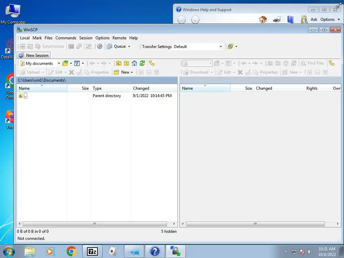The image size is (344, 258).
Task: Go to local parent directory icon
Action: pos(119,63)
